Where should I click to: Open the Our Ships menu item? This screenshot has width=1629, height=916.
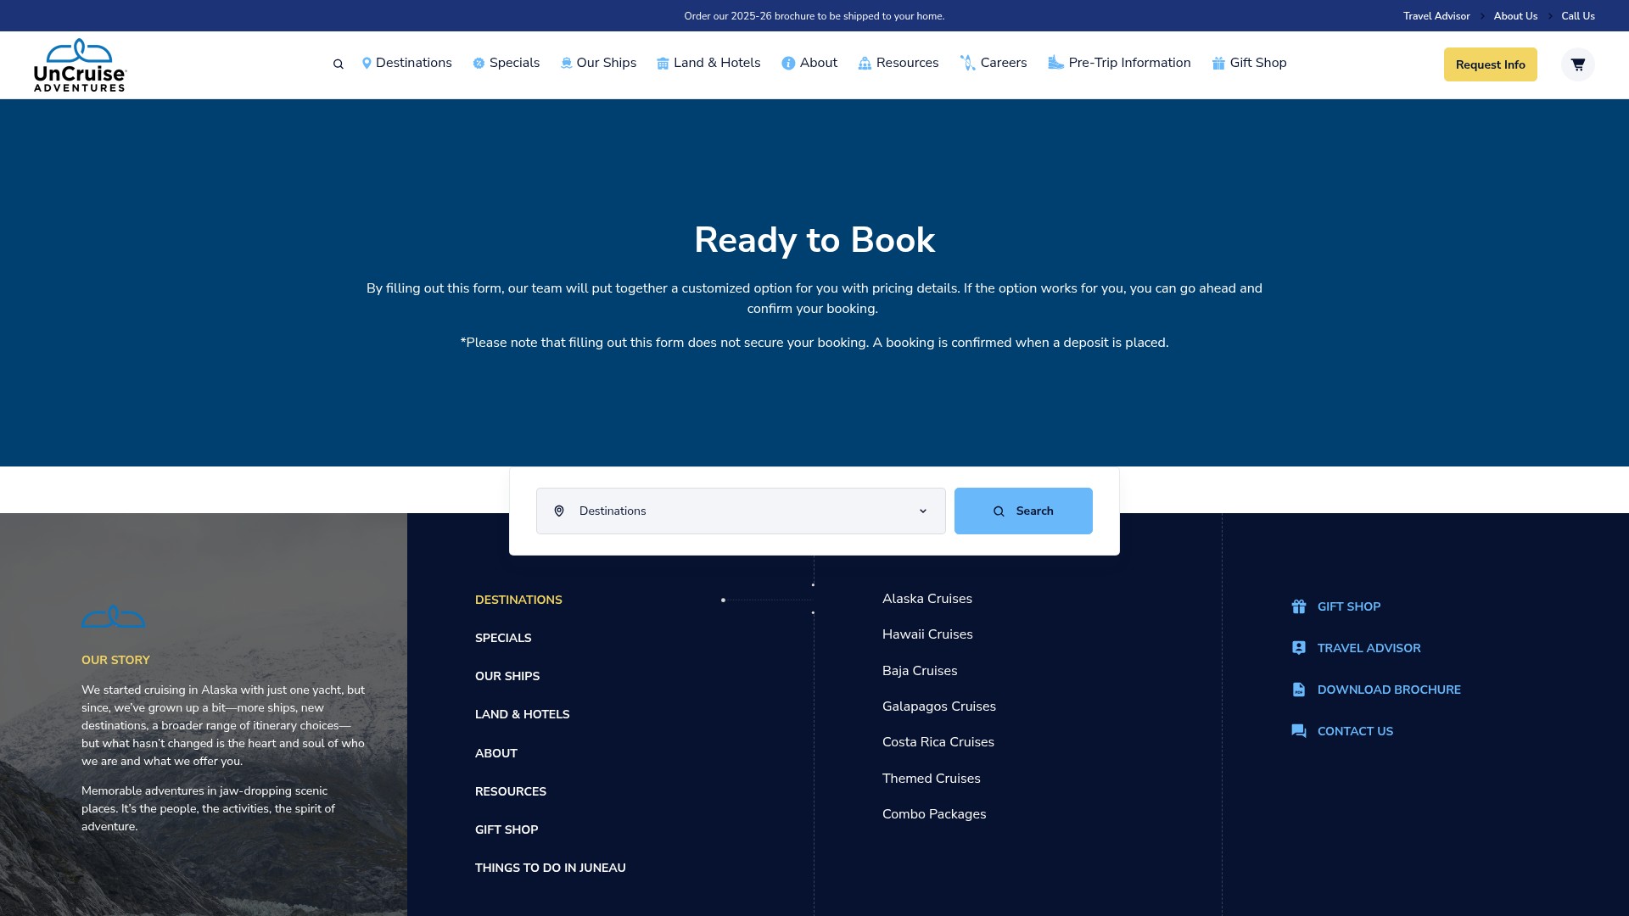pos(606,63)
